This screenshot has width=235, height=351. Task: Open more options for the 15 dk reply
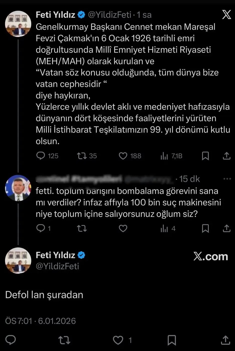[227, 179]
